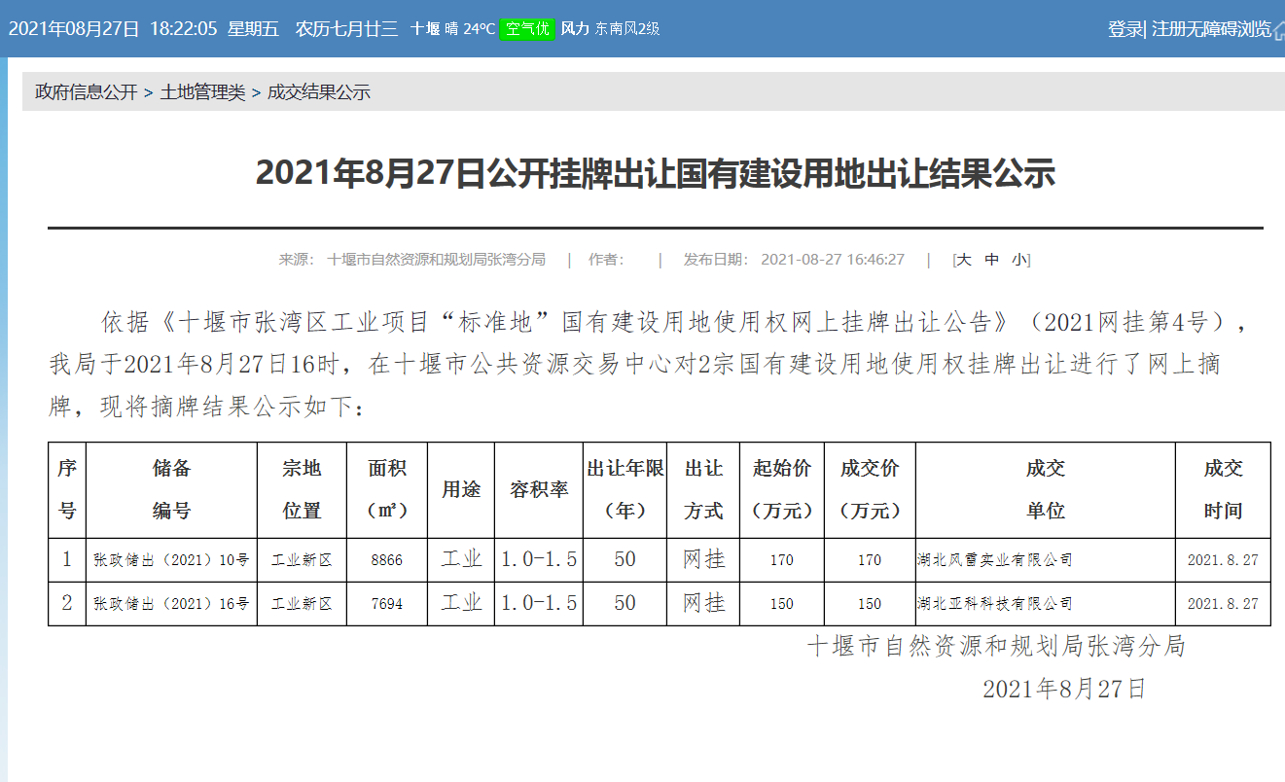
Task: Click the date 2021年08月27日 in header
Action: tap(74, 28)
